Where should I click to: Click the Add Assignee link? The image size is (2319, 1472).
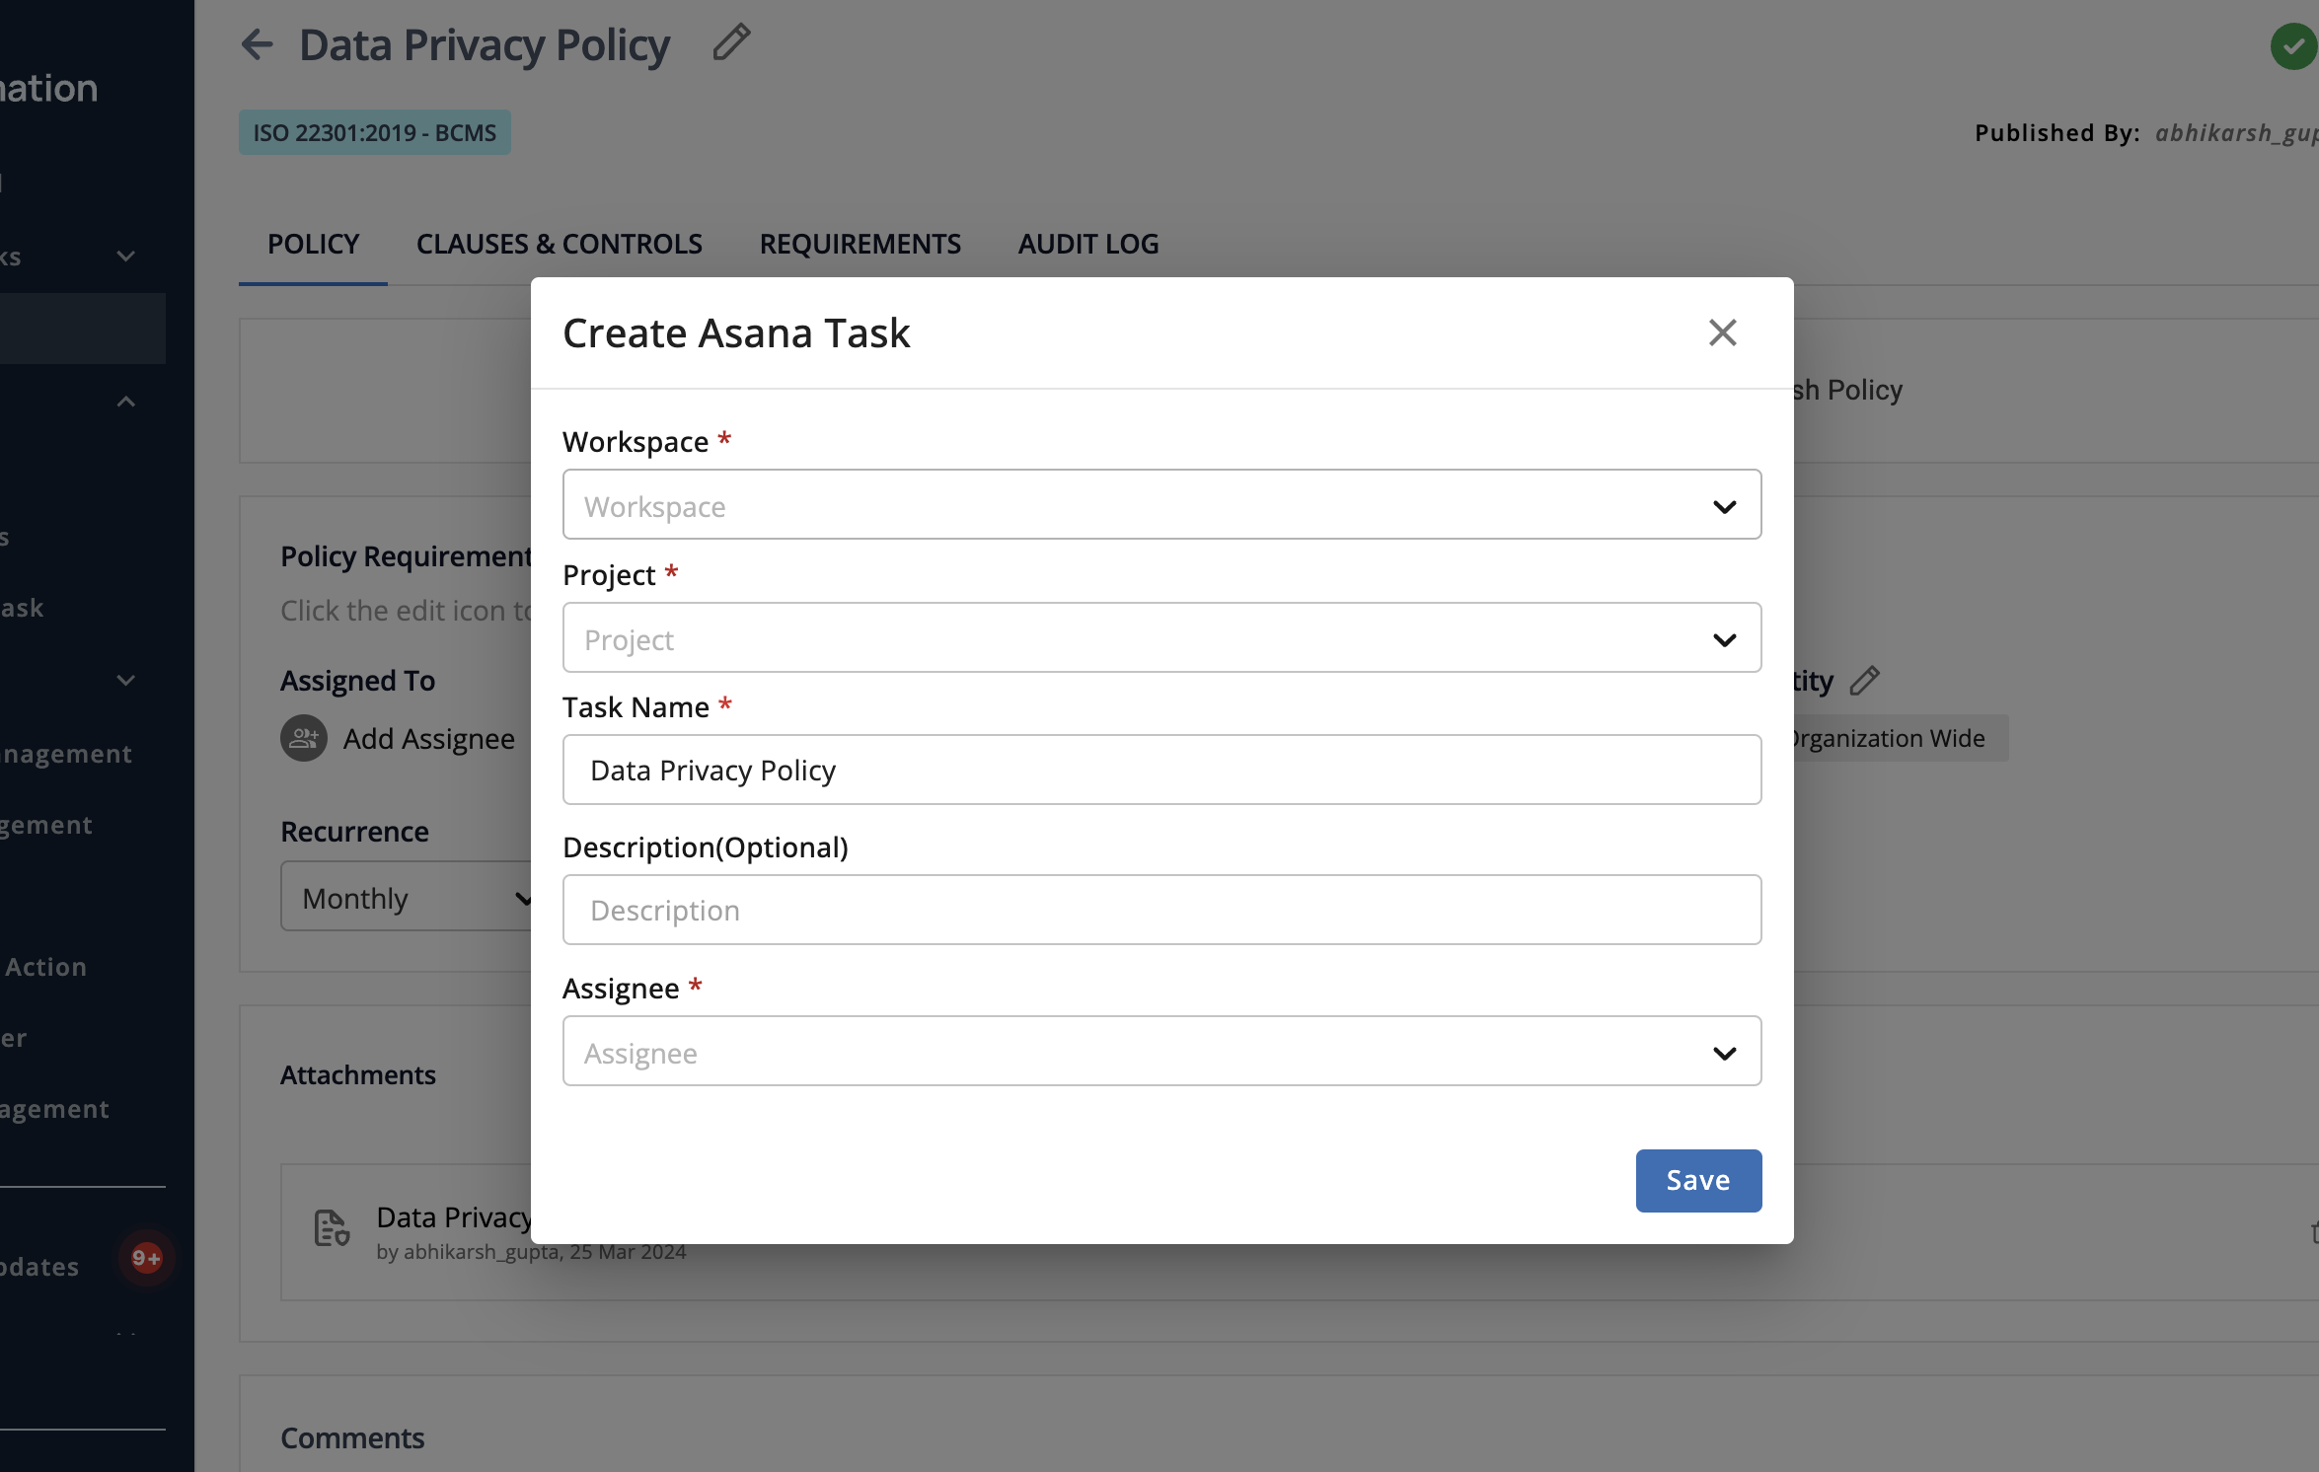(x=428, y=738)
